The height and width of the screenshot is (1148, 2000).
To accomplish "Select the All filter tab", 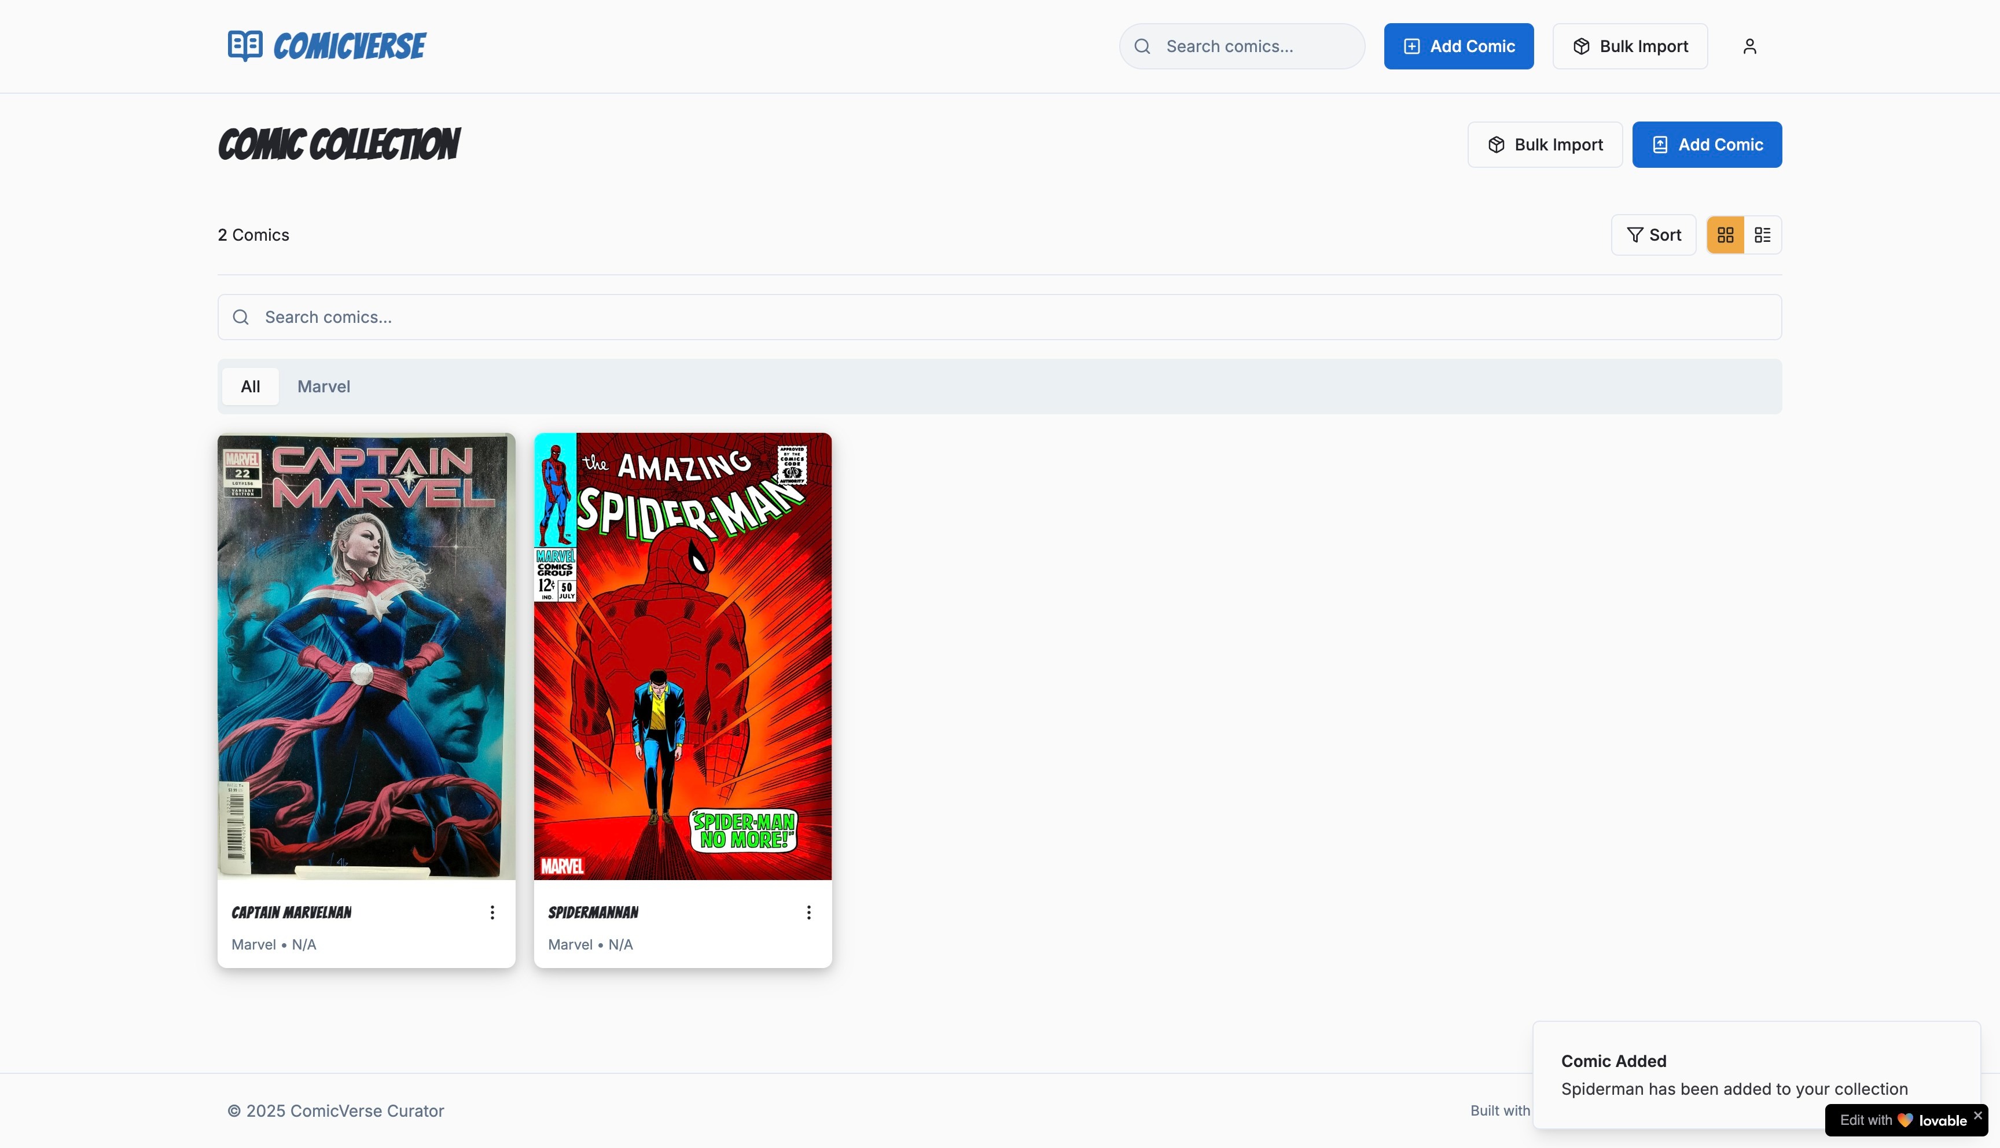I will [x=250, y=387].
